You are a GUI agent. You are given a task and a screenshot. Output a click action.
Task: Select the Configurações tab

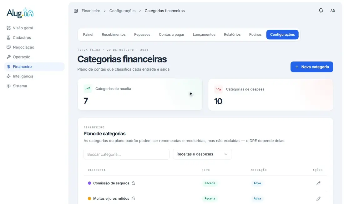coord(282,34)
